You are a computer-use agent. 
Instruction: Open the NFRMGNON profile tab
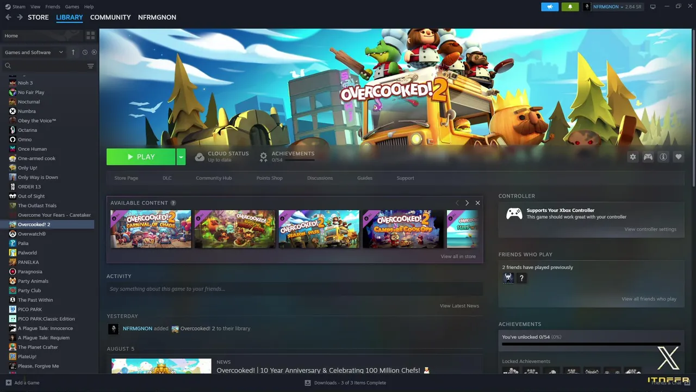pyautogui.click(x=157, y=17)
